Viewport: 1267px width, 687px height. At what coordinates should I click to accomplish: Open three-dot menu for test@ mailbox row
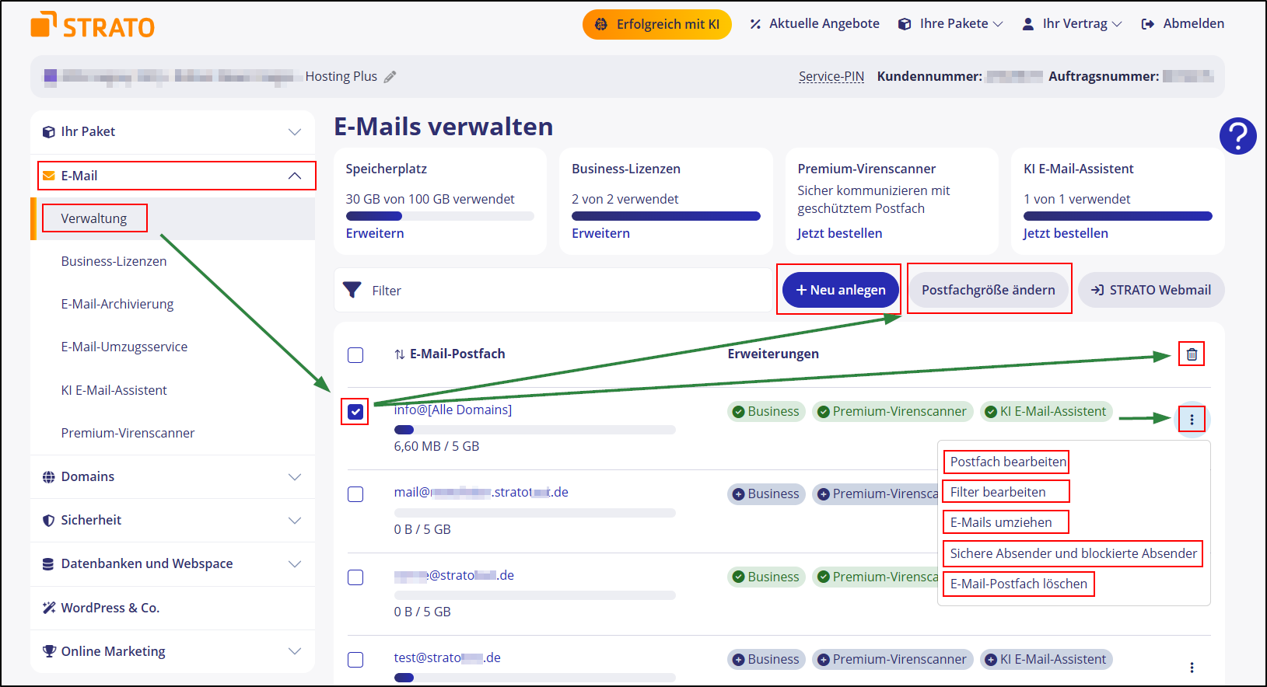click(1192, 668)
